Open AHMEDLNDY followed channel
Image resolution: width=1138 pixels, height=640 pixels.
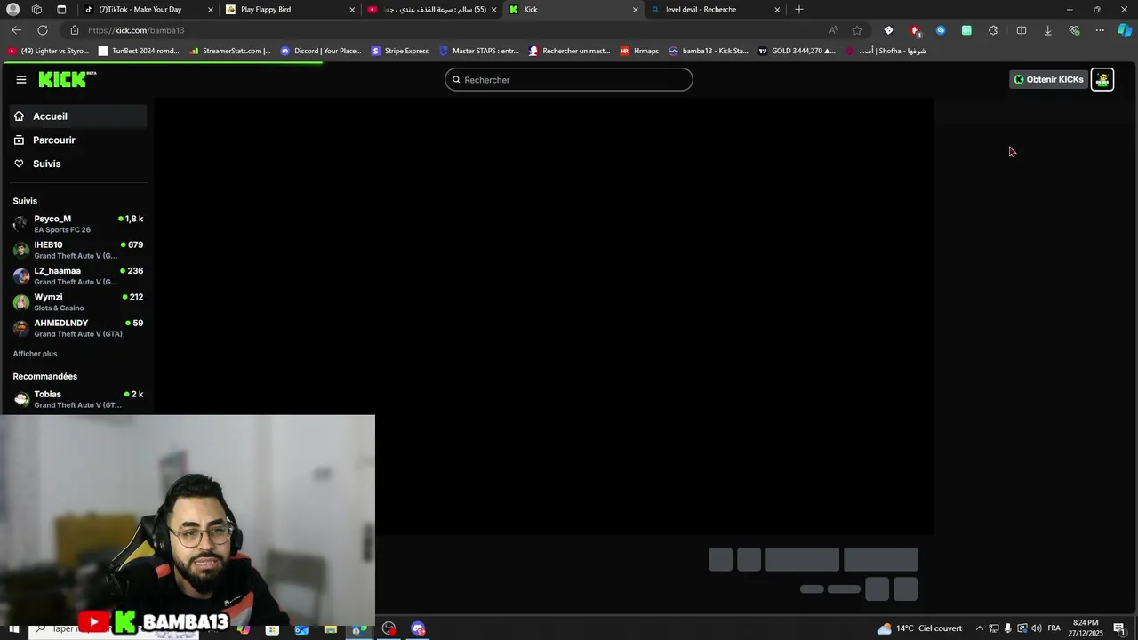click(x=78, y=328)
